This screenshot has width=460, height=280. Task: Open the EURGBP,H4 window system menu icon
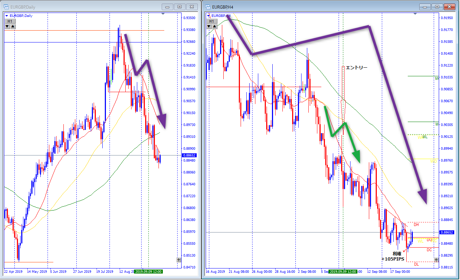pyautogui.click(x=208, y=6)
